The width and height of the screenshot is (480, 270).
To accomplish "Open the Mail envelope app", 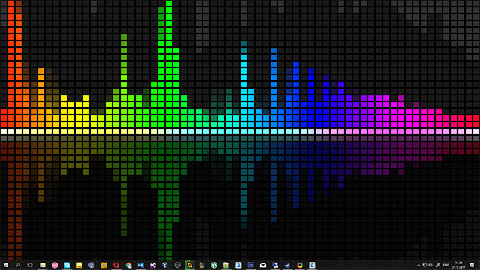I will click(x=263, y=265).
